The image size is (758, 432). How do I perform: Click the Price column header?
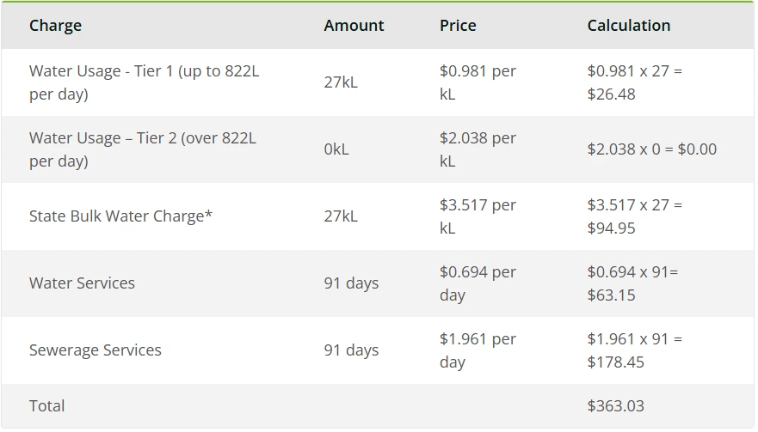pyautogui.click(x=458, y=26)
